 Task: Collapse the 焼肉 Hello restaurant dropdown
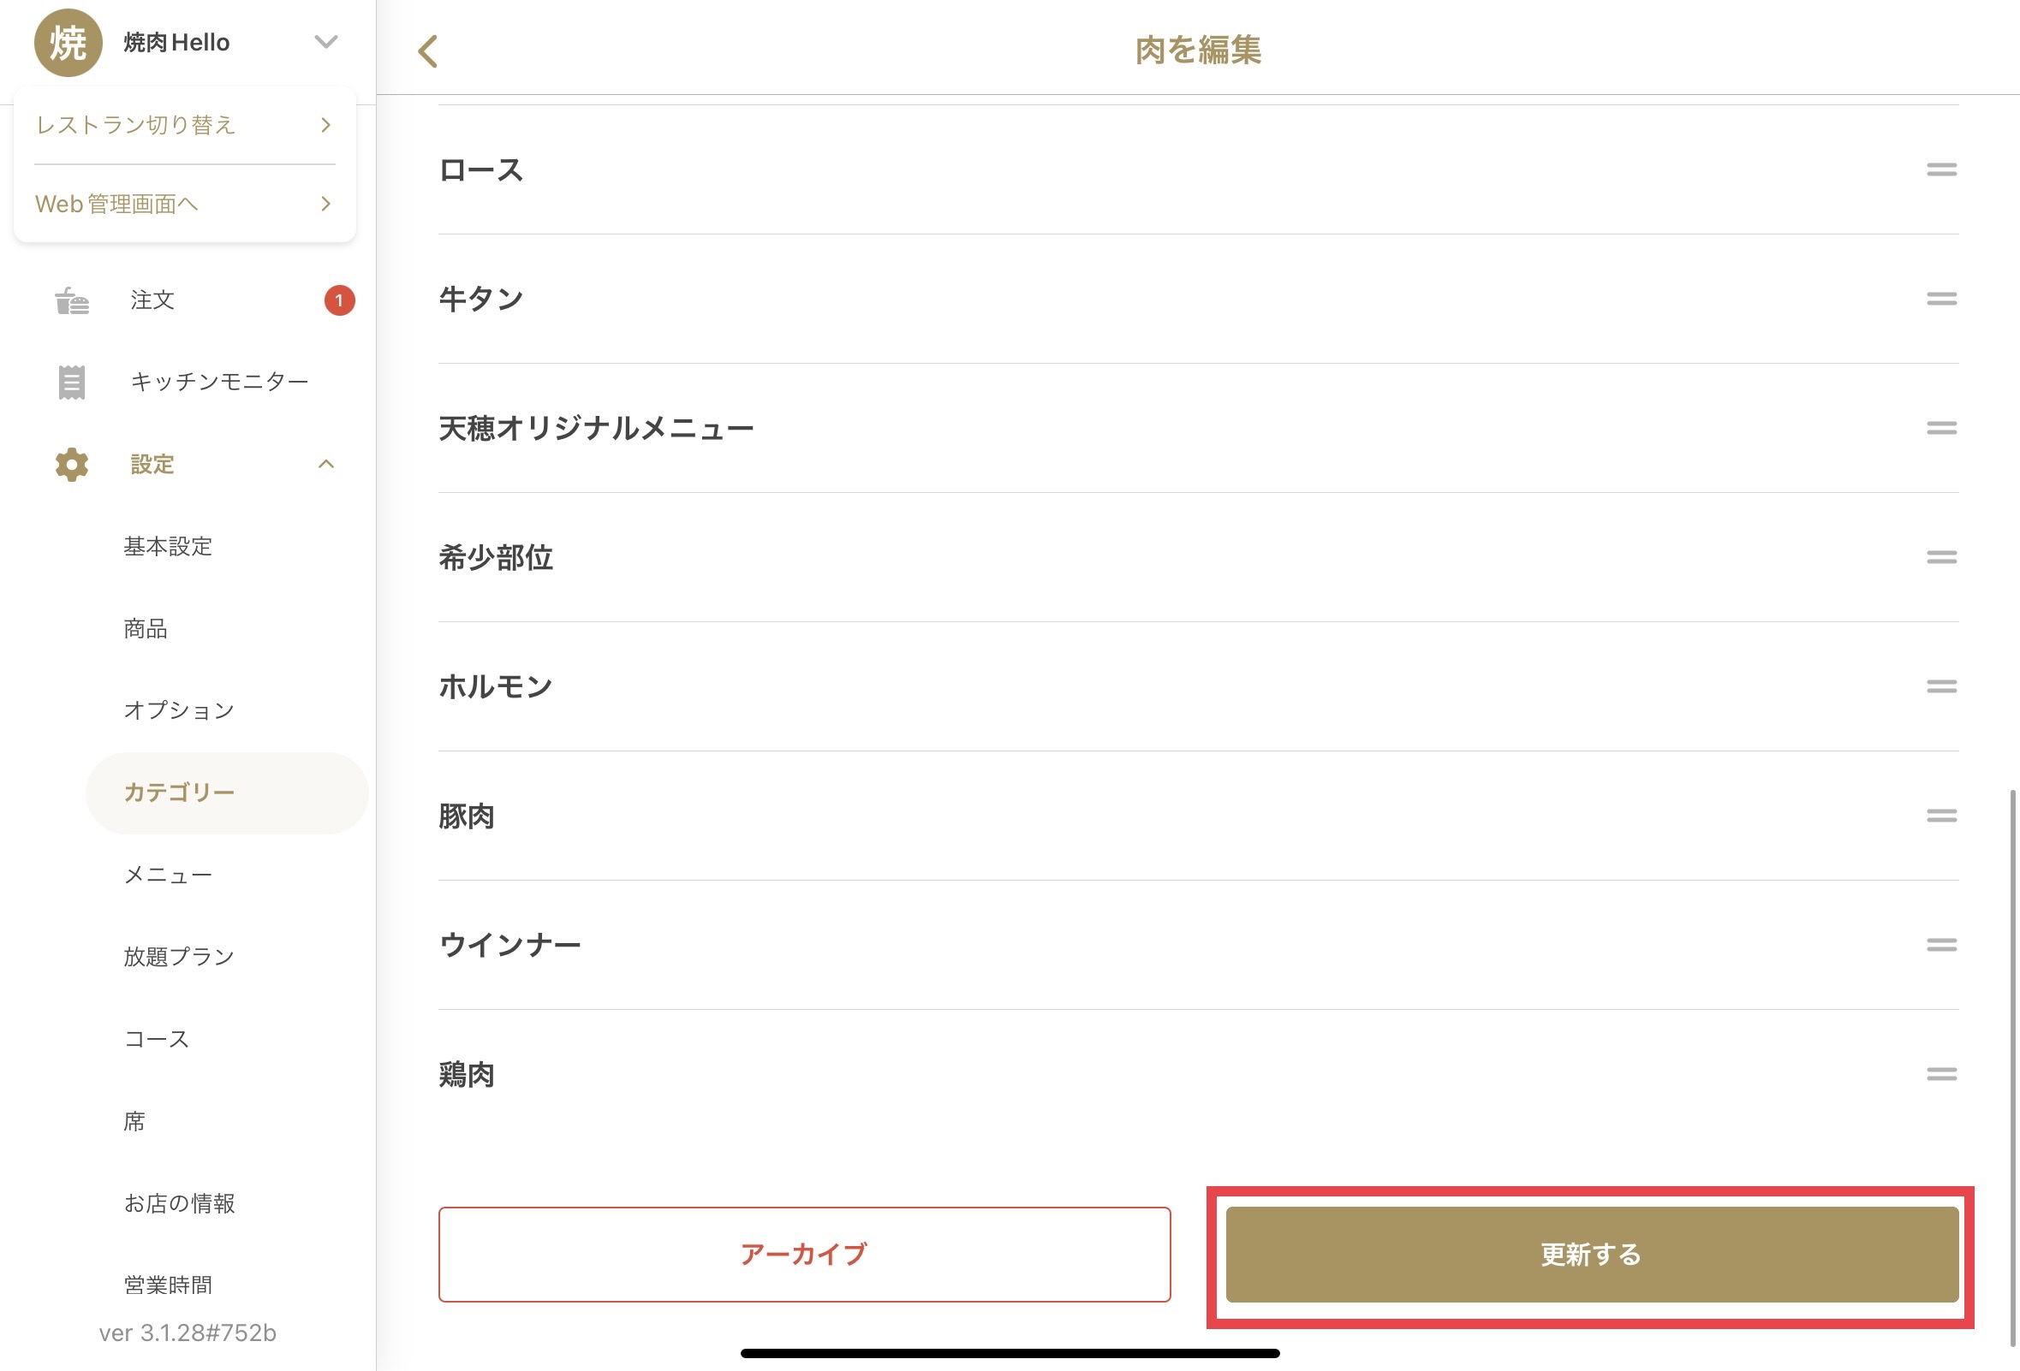(326, 42)
